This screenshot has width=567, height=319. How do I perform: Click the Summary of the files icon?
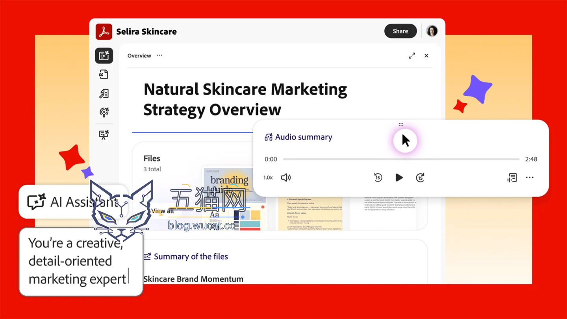click(147, 256)
